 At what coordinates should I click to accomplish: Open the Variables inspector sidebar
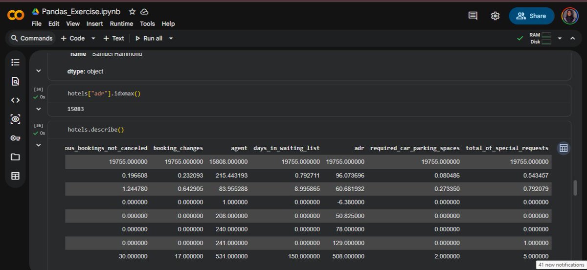click(x=15, y=119)
